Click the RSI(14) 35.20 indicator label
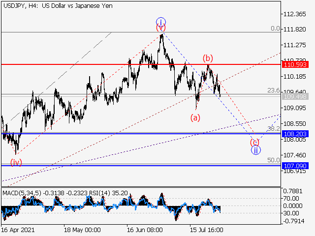 pyautogui.click(x=108, y=193)
